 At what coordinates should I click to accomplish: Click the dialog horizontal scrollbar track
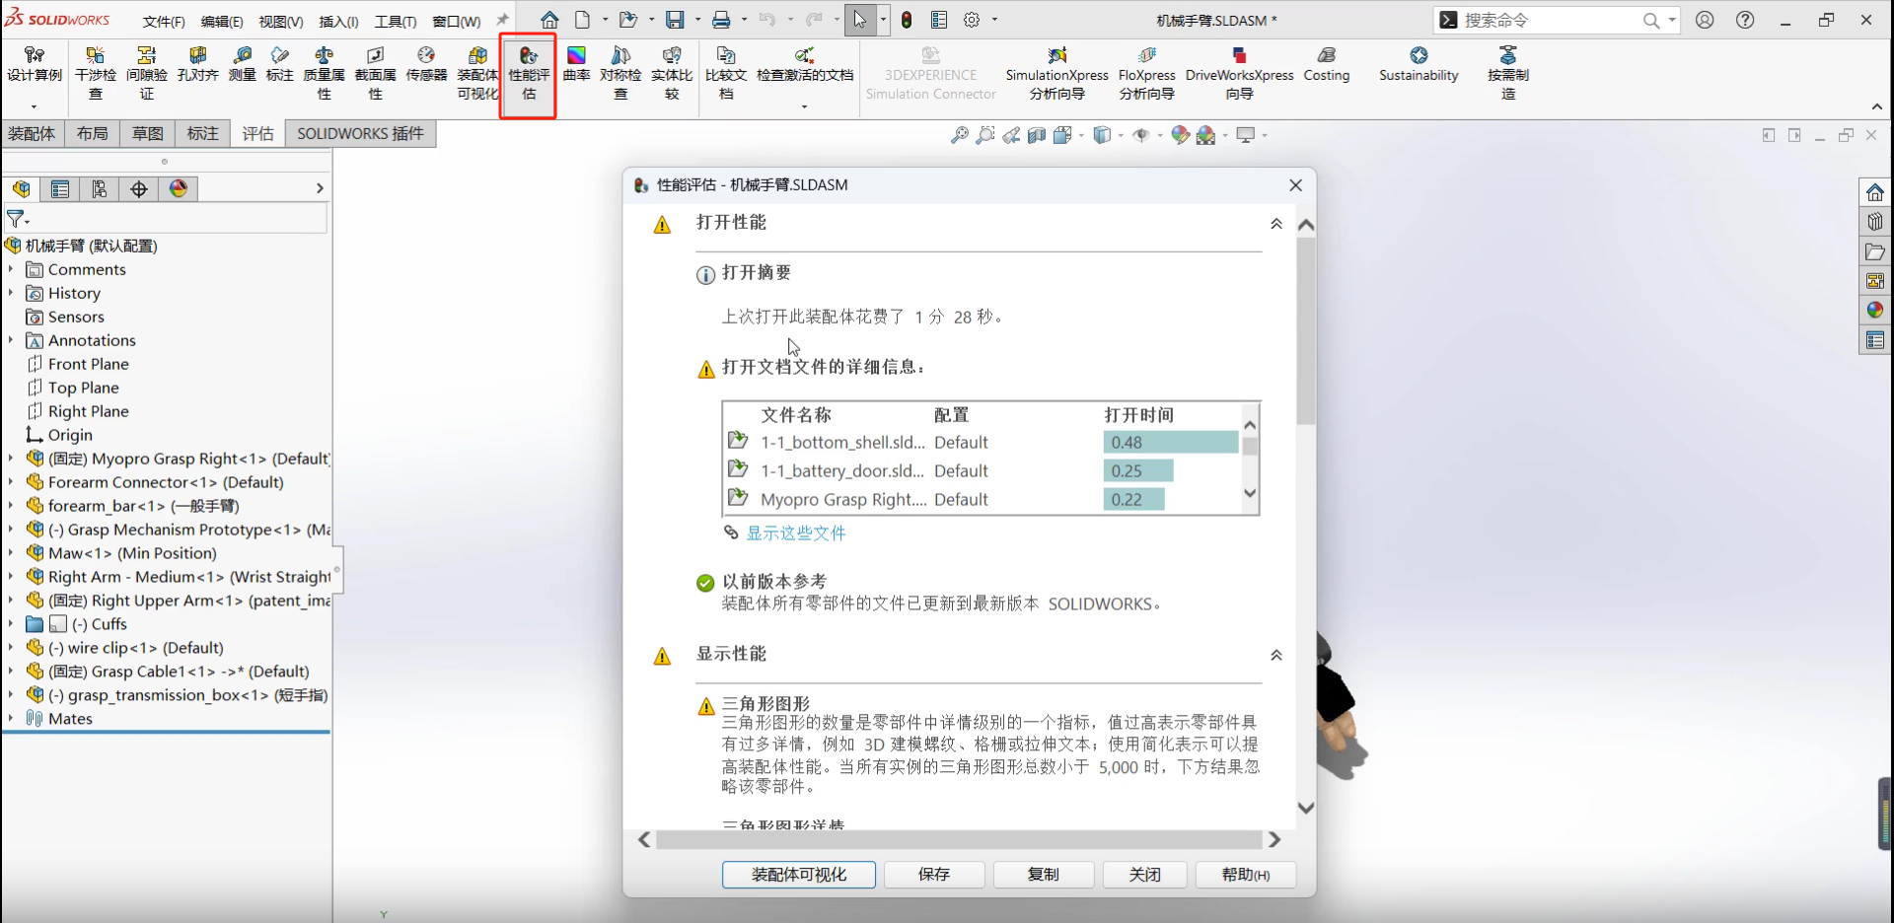point(959,840)
